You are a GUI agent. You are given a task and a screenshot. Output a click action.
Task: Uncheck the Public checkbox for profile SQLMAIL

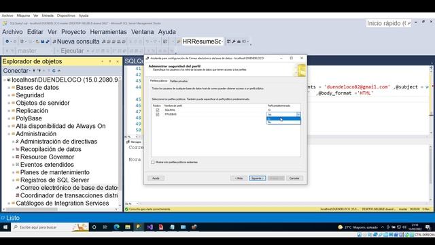(x=158, y=110)
